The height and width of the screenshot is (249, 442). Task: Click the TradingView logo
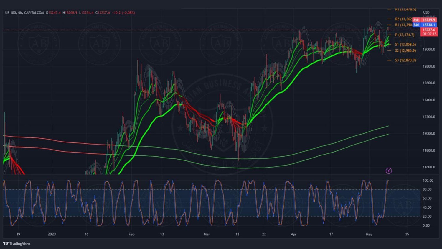tap(17, 243)
